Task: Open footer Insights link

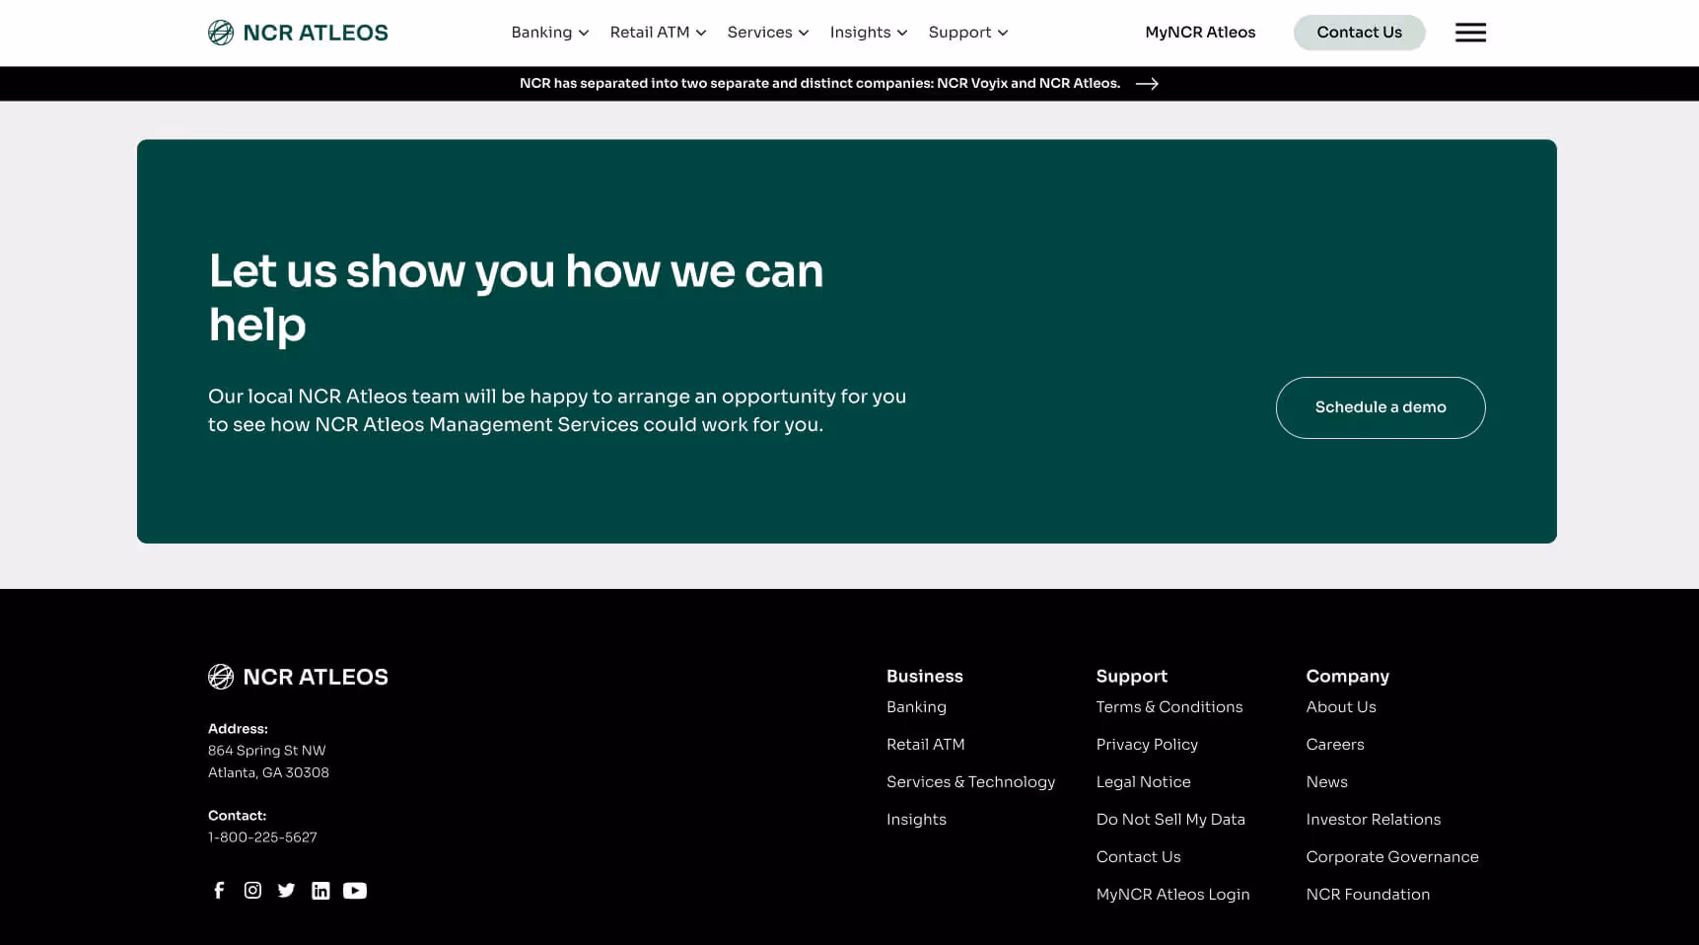Action: (916, 820)
